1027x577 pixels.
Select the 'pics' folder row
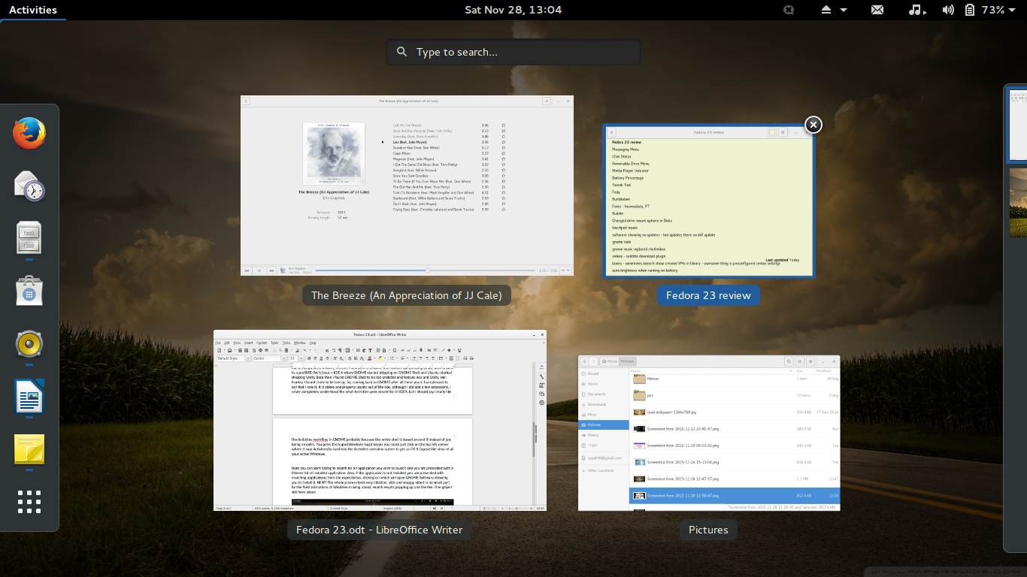click(735, 395)
